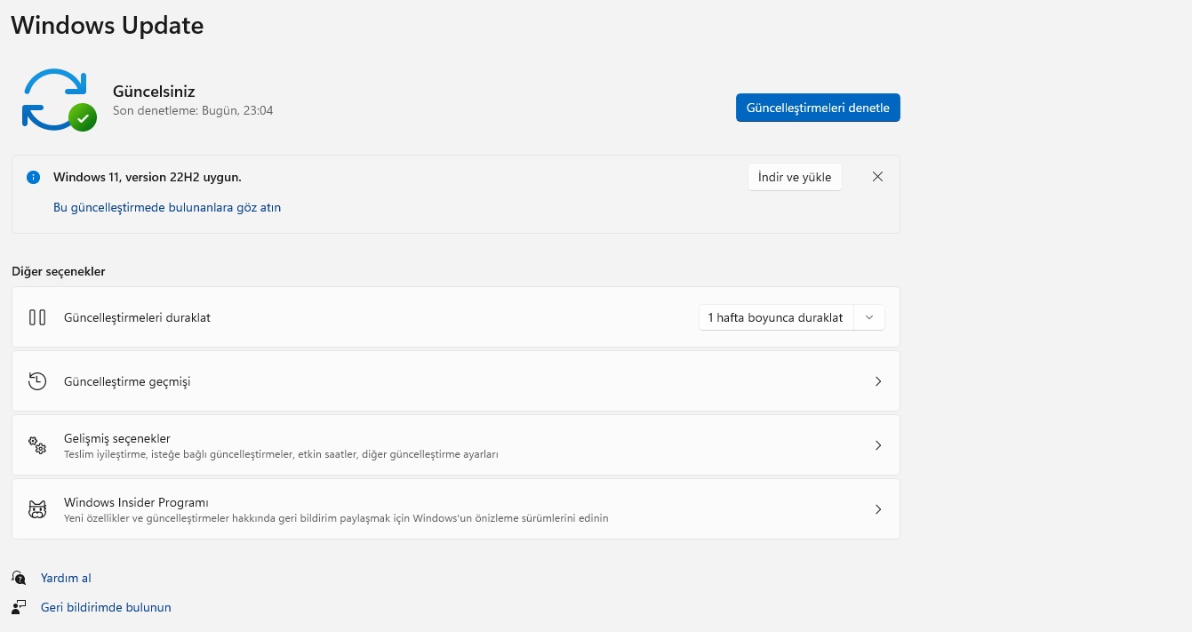
Task: Click the blue info icon beside Windows 11 notice
Action: 34,177
